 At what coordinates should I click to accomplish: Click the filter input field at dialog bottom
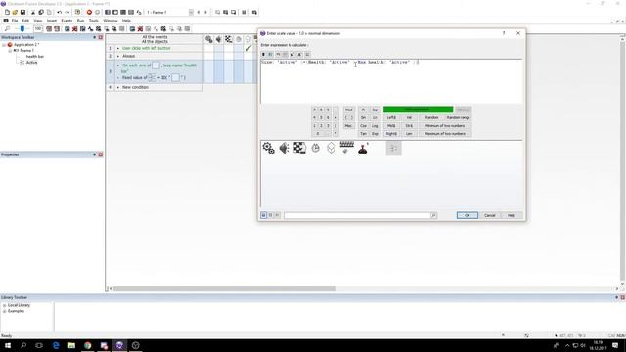357,215
